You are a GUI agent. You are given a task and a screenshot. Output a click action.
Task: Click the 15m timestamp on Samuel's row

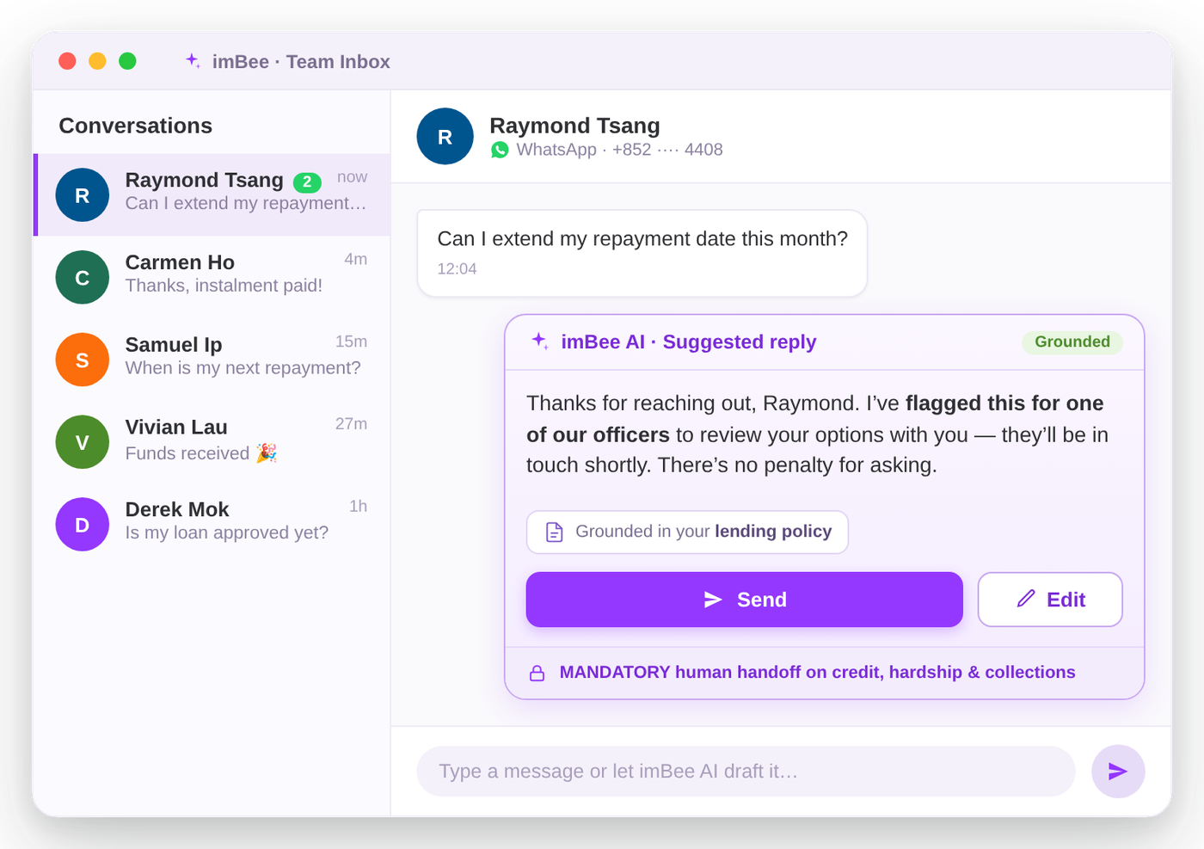pos(351,341)
